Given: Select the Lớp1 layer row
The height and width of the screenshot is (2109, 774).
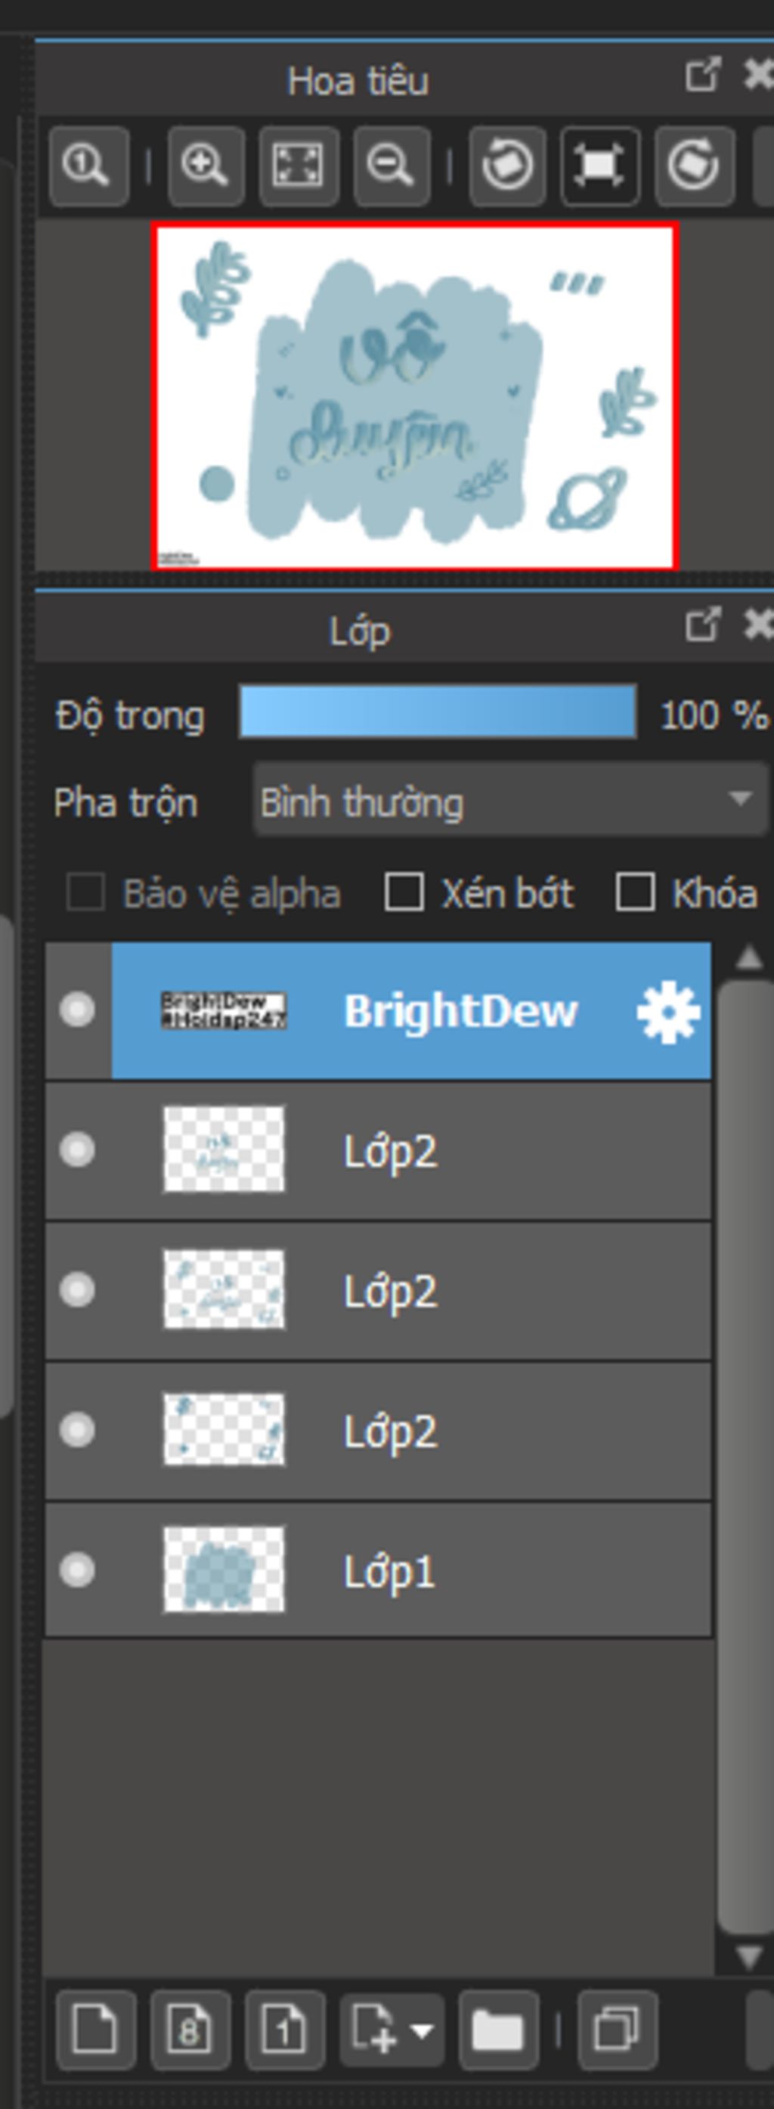Looking at the screenshot, I should 491,1571.
